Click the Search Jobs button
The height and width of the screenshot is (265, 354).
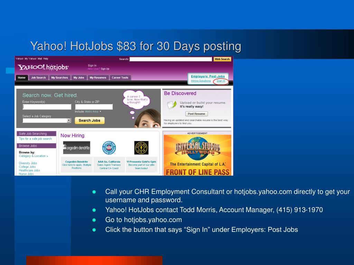click(x=90, y=120)
